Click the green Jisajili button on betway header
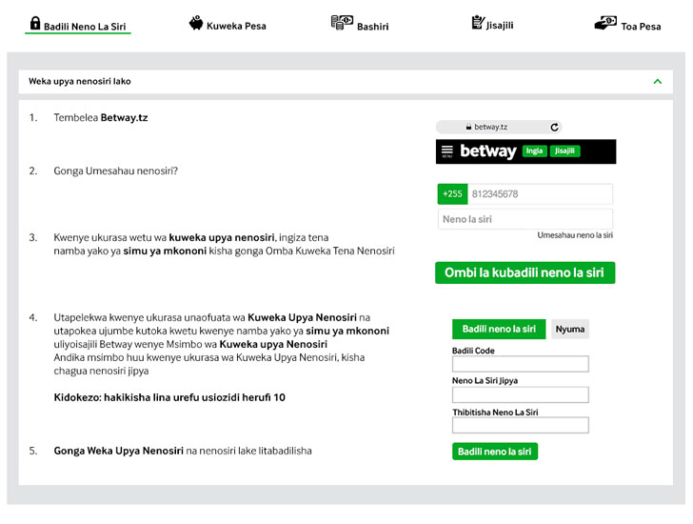 [564, 151]
